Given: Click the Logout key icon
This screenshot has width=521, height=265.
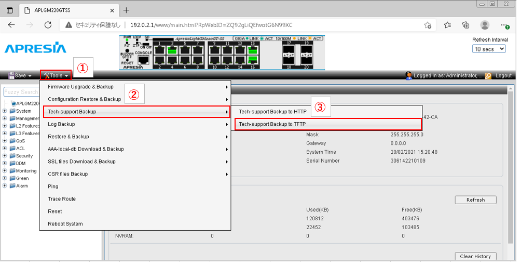Looking at the screenshot, I should pyautogui.click(x=488, y=76).
